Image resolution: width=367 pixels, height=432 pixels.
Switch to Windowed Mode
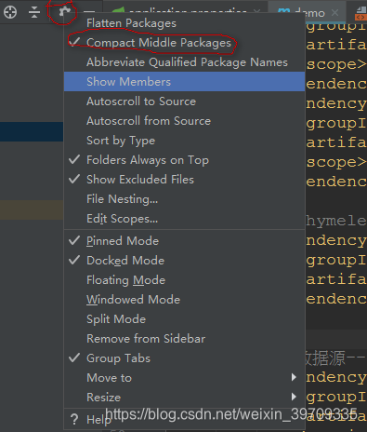pos(184,300)
